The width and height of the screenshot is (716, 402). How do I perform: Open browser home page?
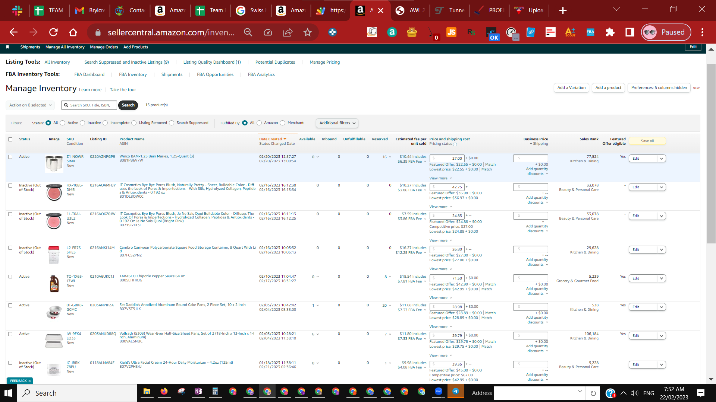coord(73,32)
